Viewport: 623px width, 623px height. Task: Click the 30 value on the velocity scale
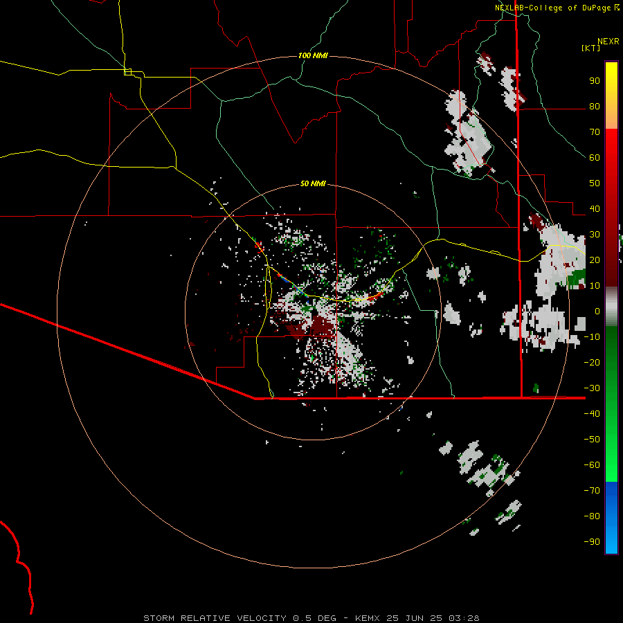[x=595, y=235]
